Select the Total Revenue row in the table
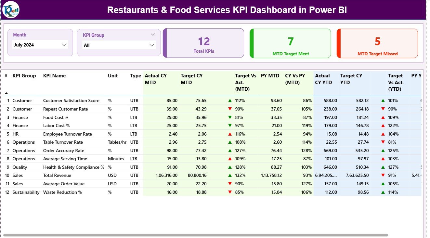 click(x=57, y=175)
